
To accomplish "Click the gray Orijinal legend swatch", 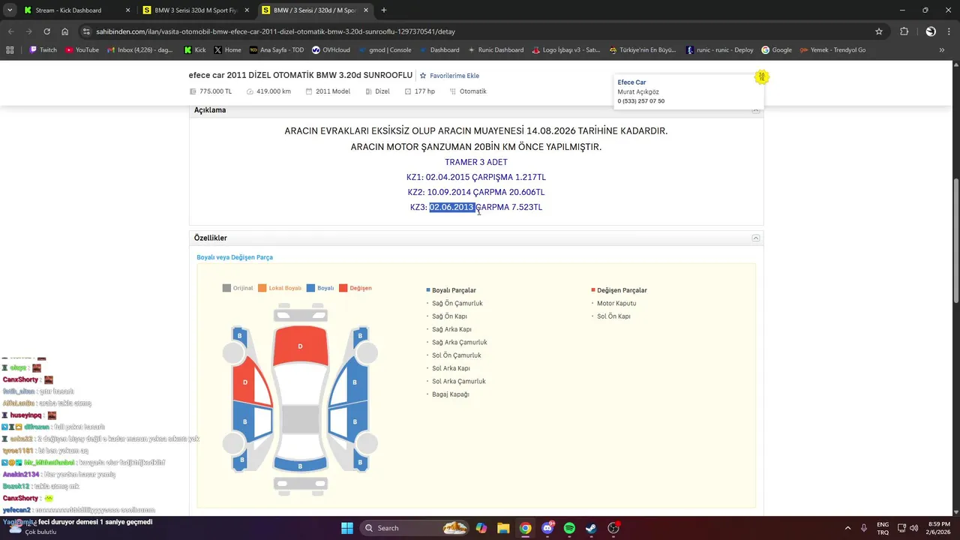I will [x=226, y=288].
